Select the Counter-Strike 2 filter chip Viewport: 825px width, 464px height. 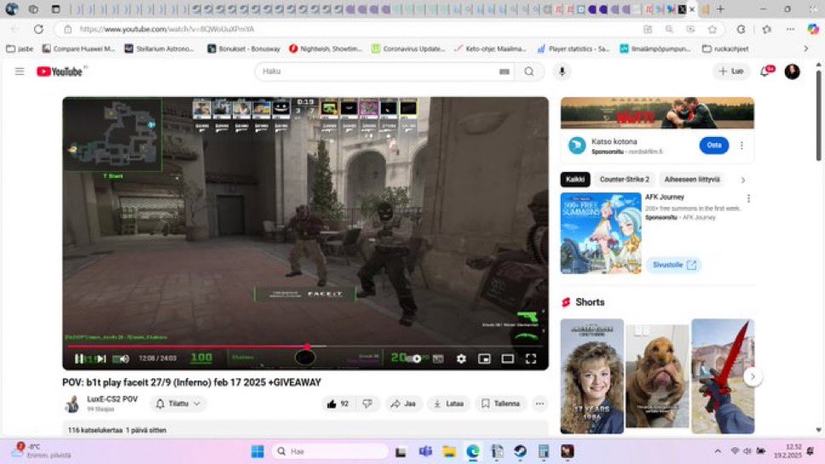[624, 180]
